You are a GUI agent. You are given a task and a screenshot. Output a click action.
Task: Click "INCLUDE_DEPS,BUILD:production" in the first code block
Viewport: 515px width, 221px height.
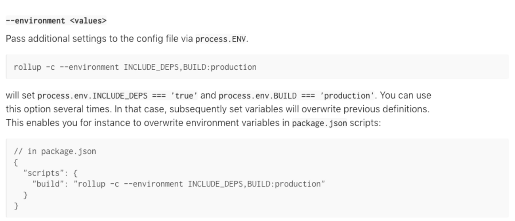[190, 67]
